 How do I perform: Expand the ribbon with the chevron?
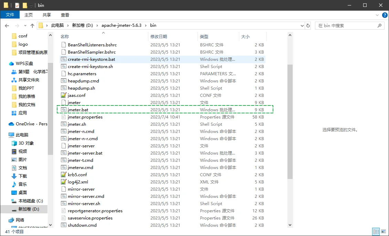pos(377,15)
